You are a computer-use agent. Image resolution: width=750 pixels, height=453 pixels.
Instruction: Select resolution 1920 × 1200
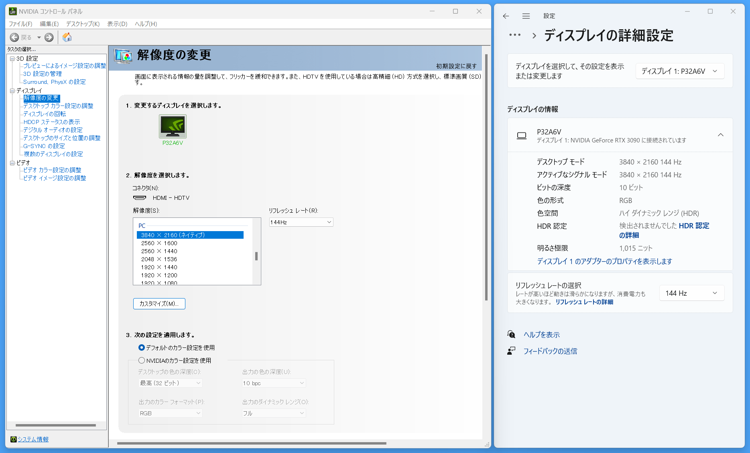coord(159,275)
